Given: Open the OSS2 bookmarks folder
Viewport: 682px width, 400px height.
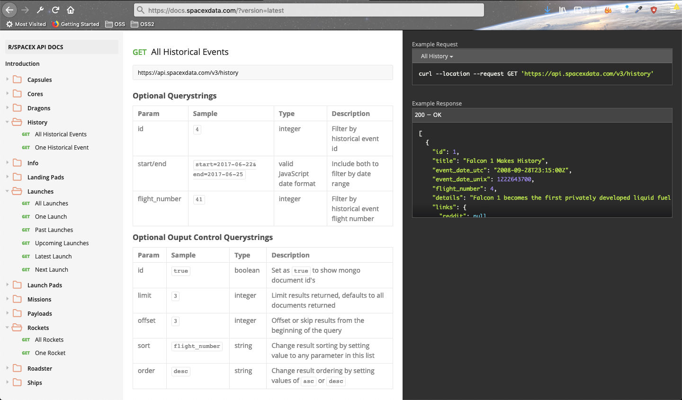Looking at the screenshot, I should click(143, 24).
